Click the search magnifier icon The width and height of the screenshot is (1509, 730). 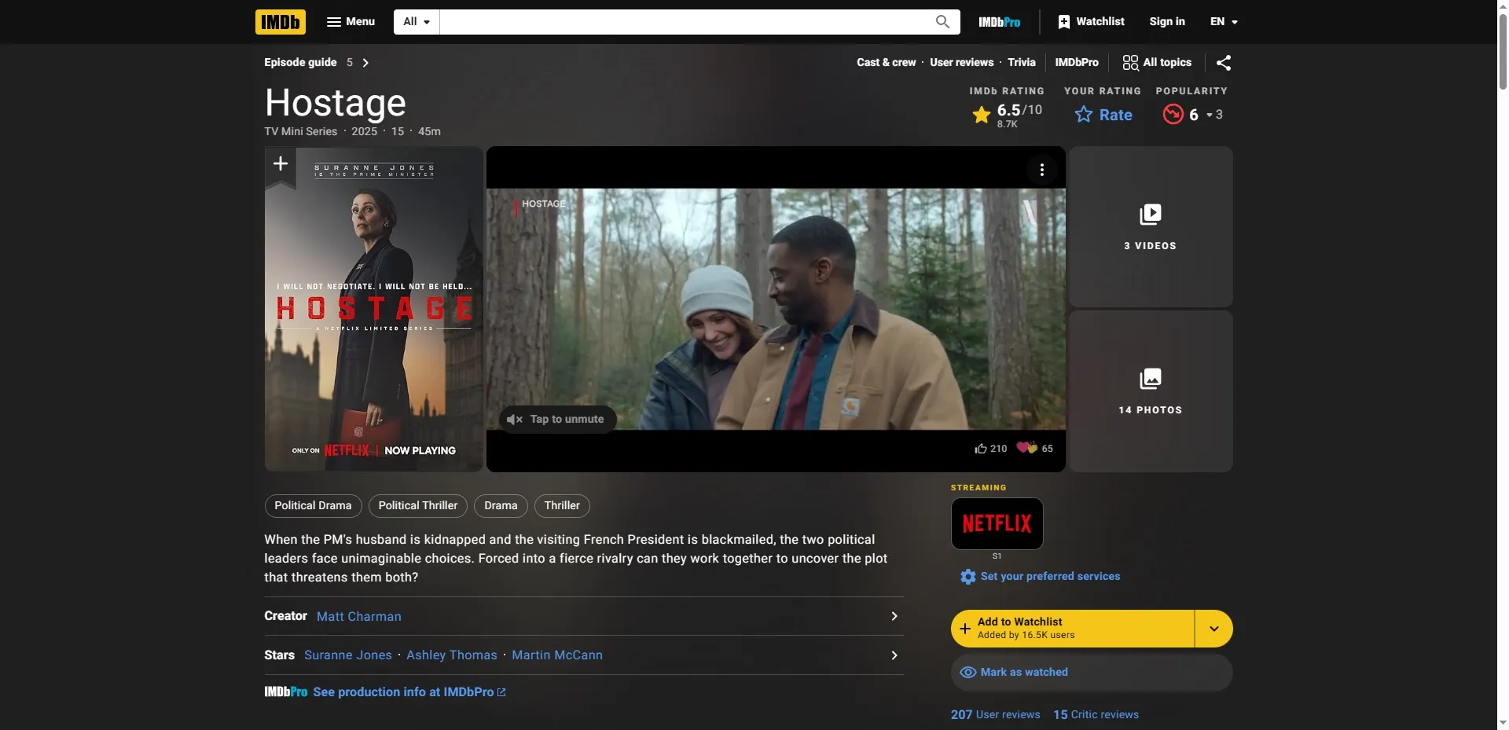pyautogui.click(x=941, y=21)
